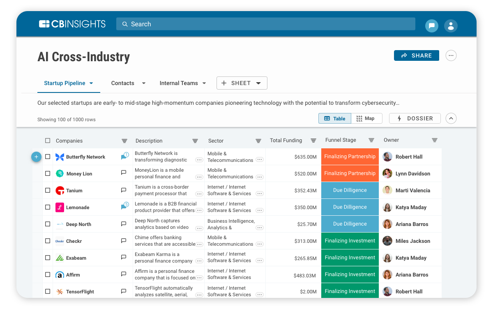The height and width of the screenshot is (309, 493).
Task: Open comments for Exabeam
Action: (x=124, y=258)
